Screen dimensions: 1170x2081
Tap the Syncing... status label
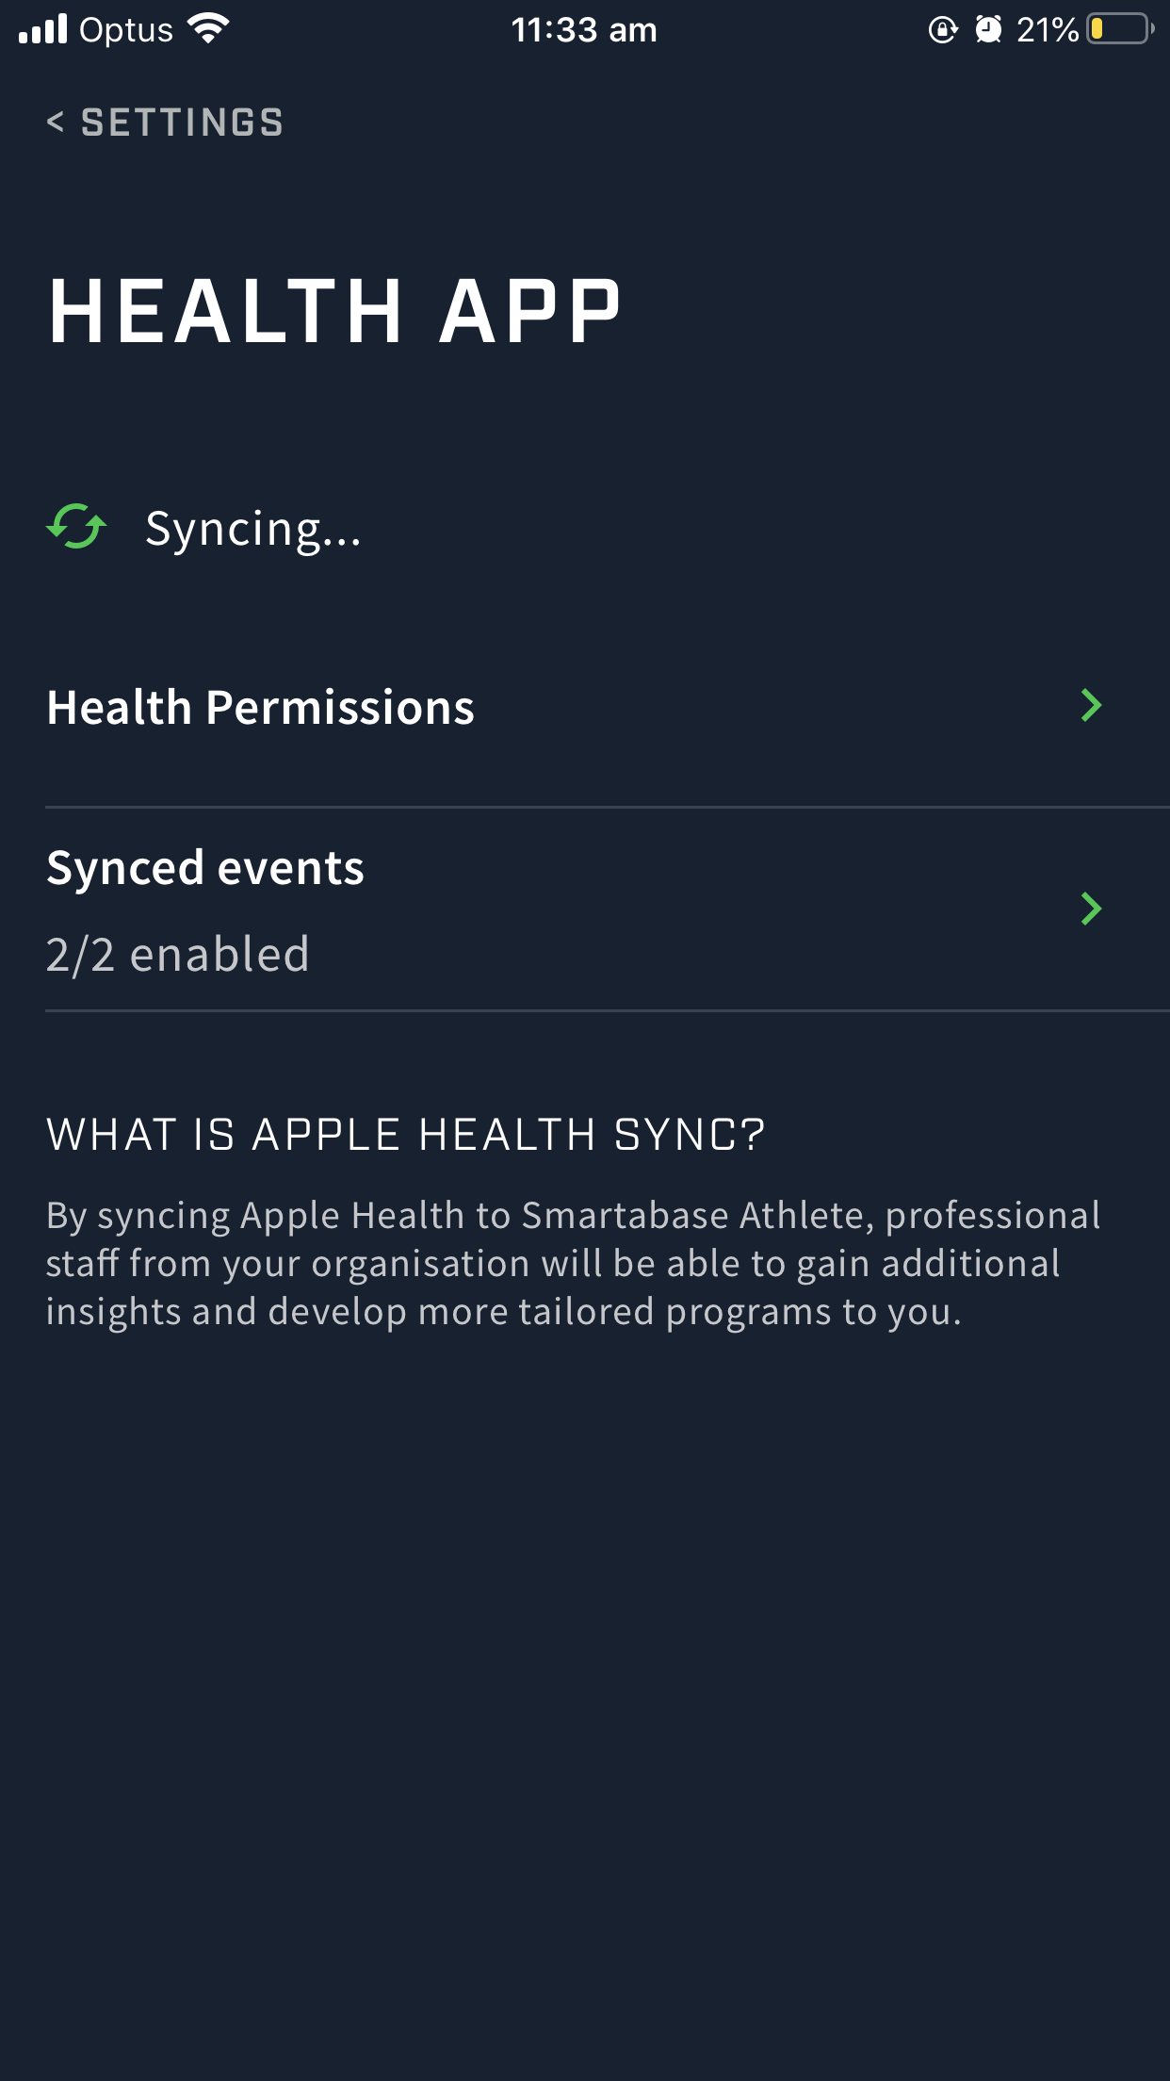[x=253, y=530]
